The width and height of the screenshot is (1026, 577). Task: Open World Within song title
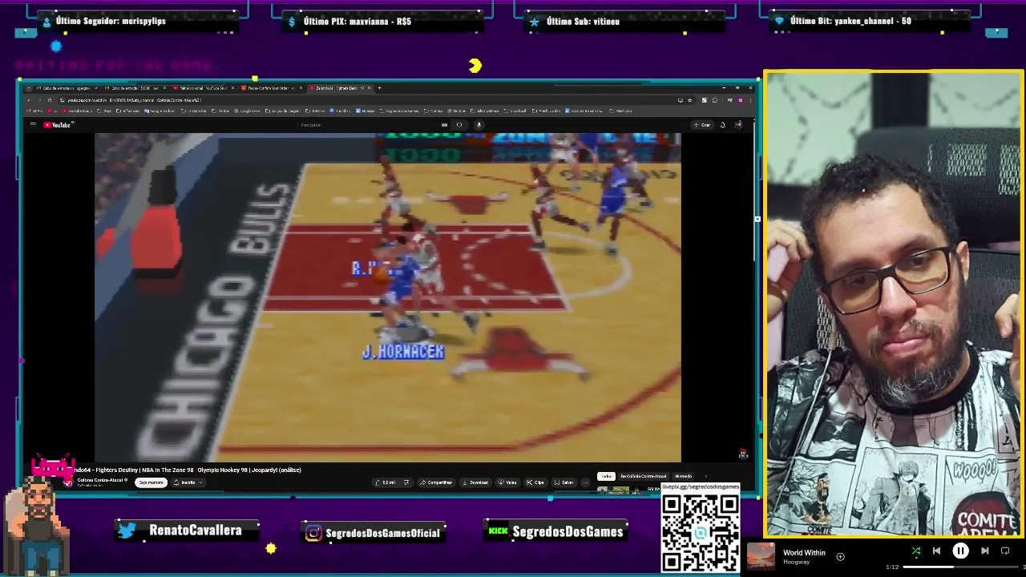(x=804, y=552)
